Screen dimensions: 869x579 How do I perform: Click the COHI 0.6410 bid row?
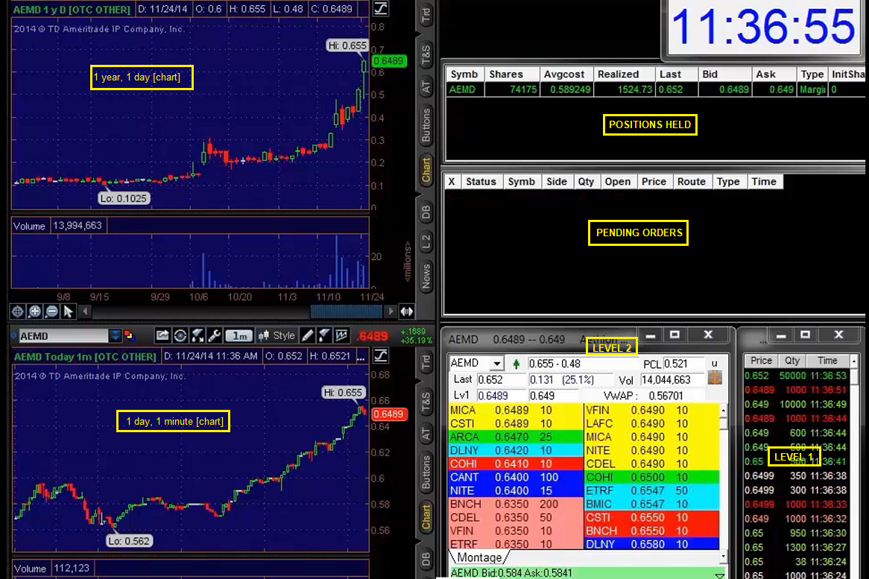tap(516, 463)
